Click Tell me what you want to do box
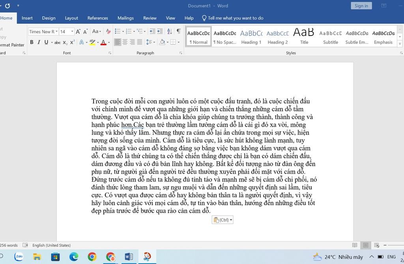This screenshot has width=404, height=264. tap(233, 18)
